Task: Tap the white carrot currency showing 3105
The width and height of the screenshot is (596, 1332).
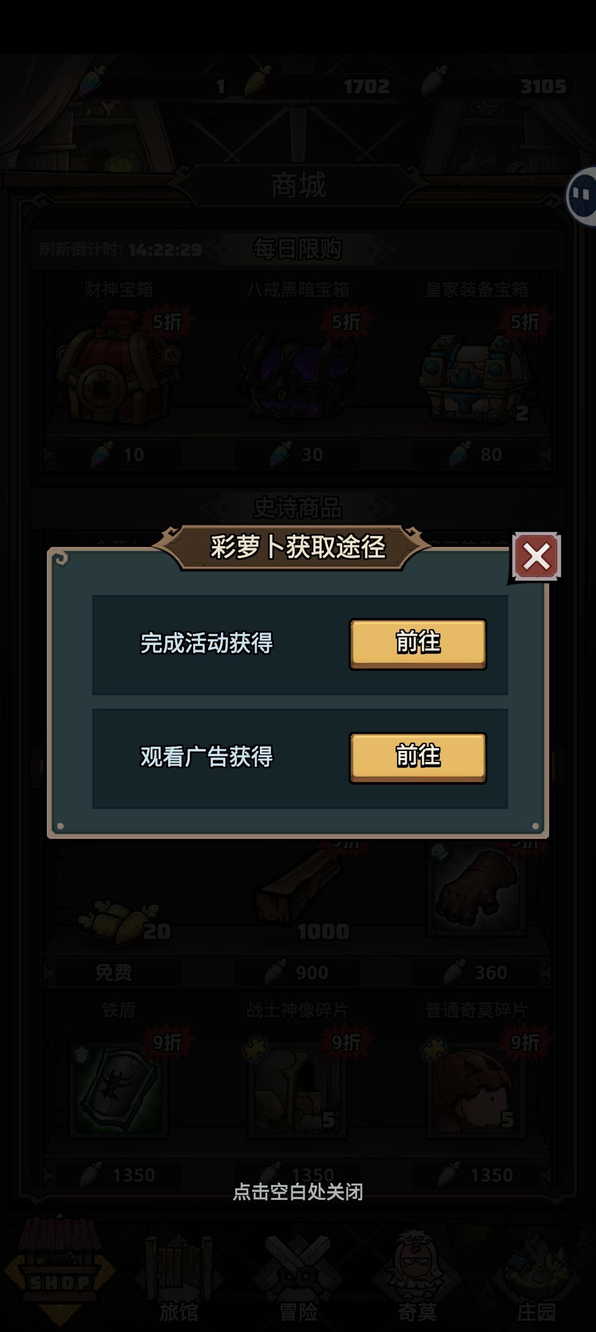Action: click(x=434, y=83)
